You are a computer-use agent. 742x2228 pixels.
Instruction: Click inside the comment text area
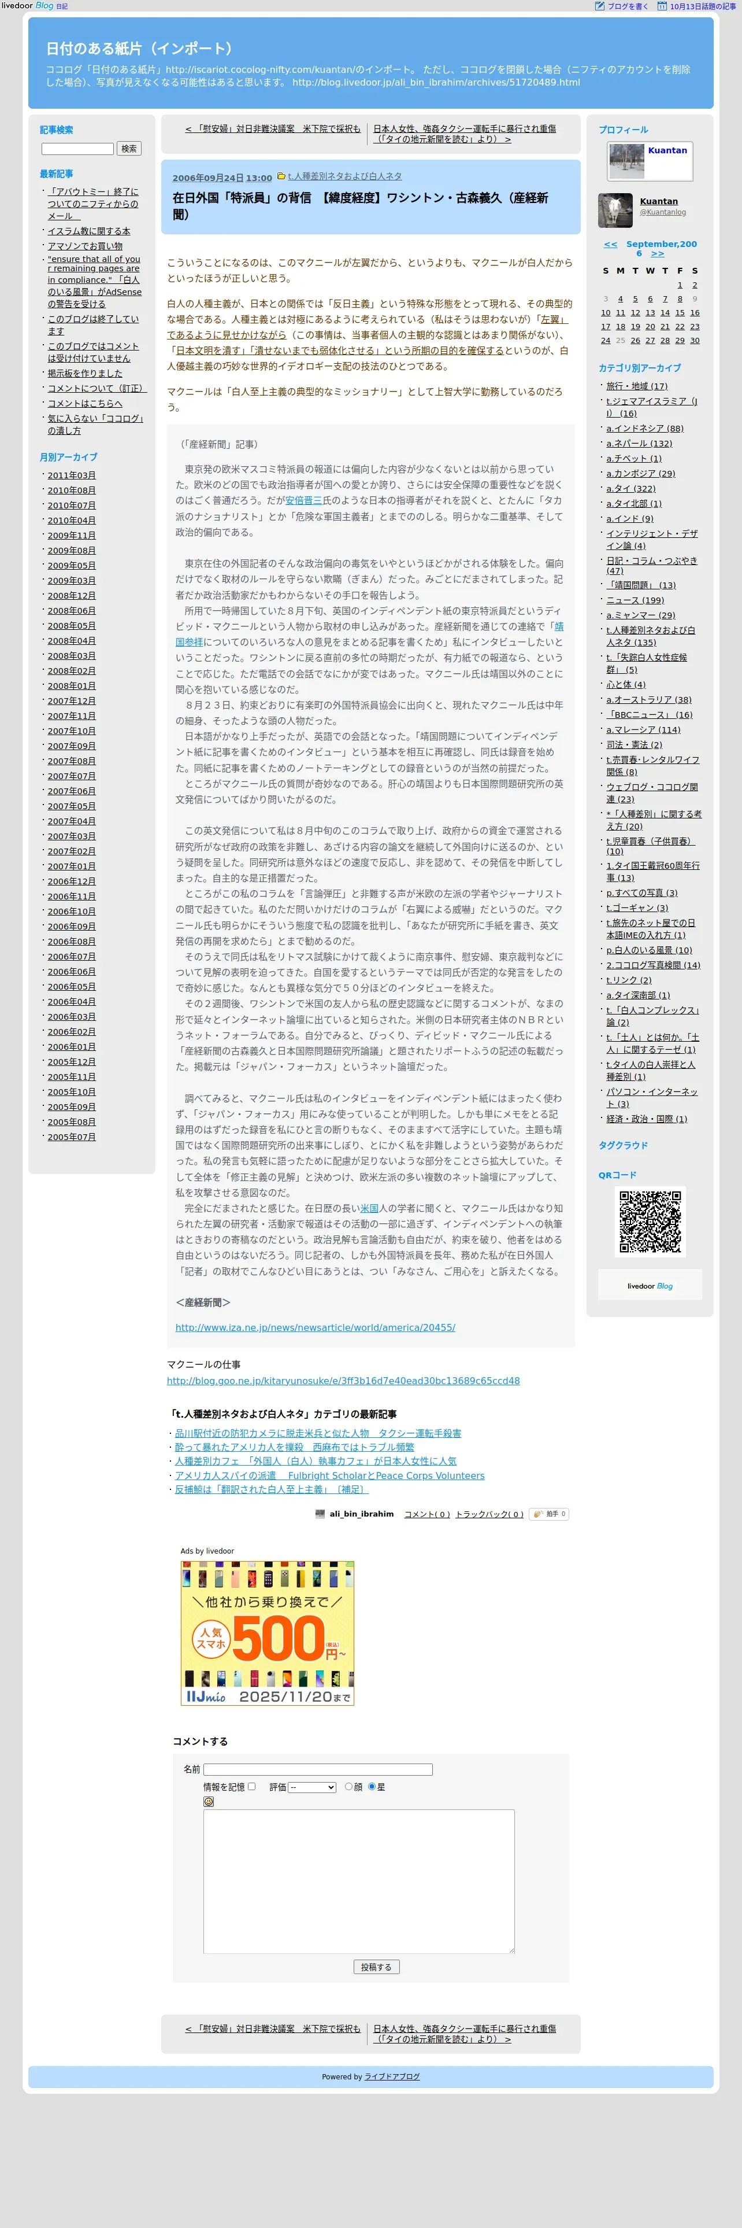click(358, 1881)
